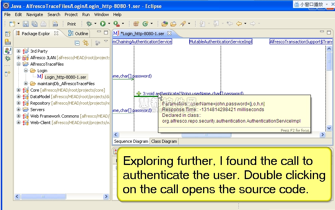This screenshot has height=210, width=335.
Task: Click the green Run button
Action: click(x=103, y=24)
